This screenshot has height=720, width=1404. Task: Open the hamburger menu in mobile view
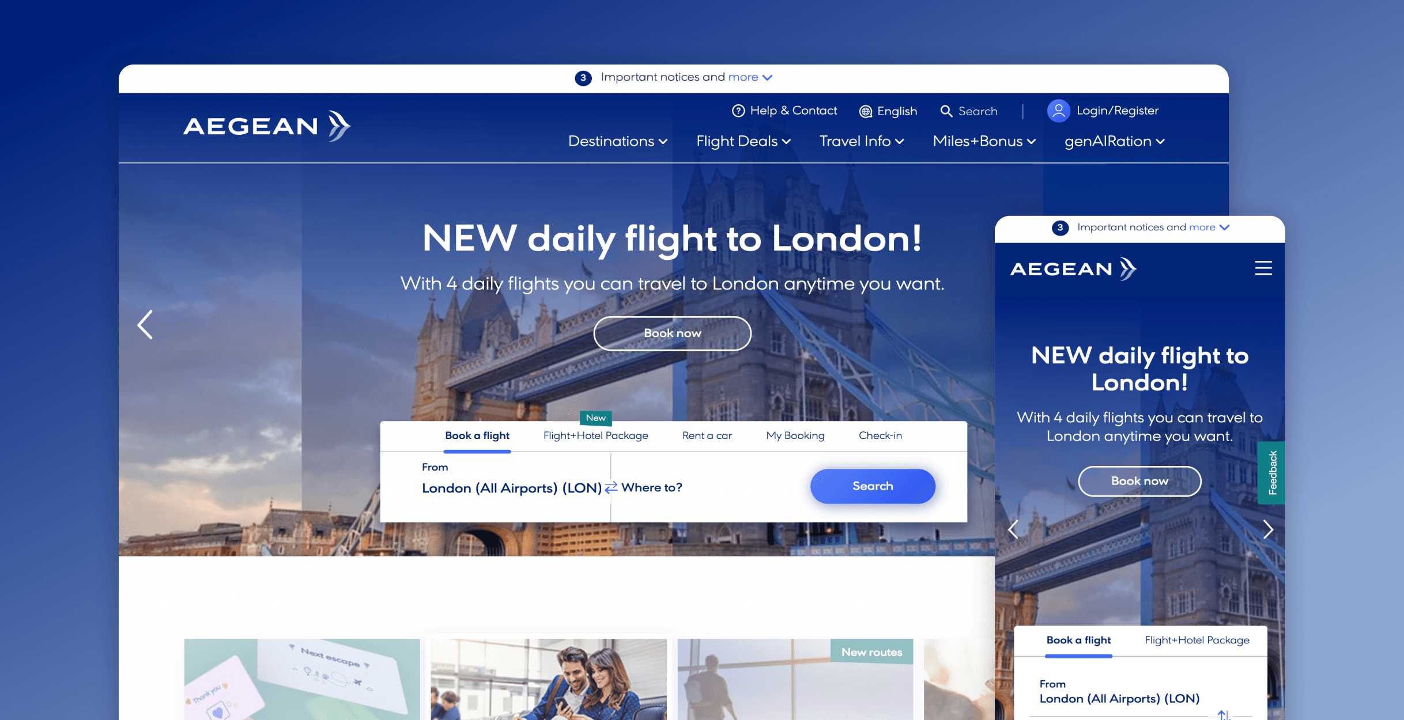[x=1263, y=268]
